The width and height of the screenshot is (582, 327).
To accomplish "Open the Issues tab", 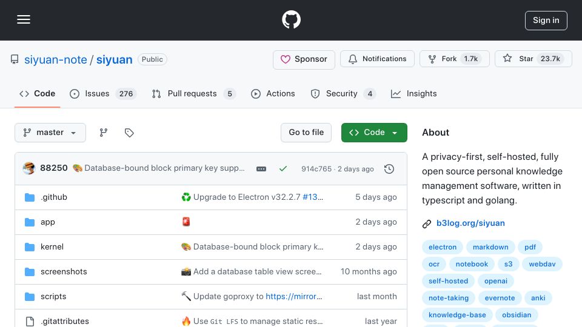I will pyautogui.click(x=103, y=94).
